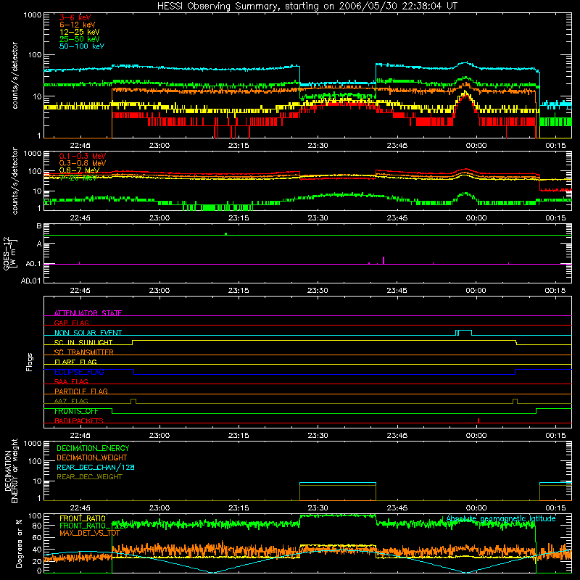Select the REAR_DEC_WEIGHT legend entry
Image resolution: width=580 pixels, height=580 pixels.
tap(89, 477)
